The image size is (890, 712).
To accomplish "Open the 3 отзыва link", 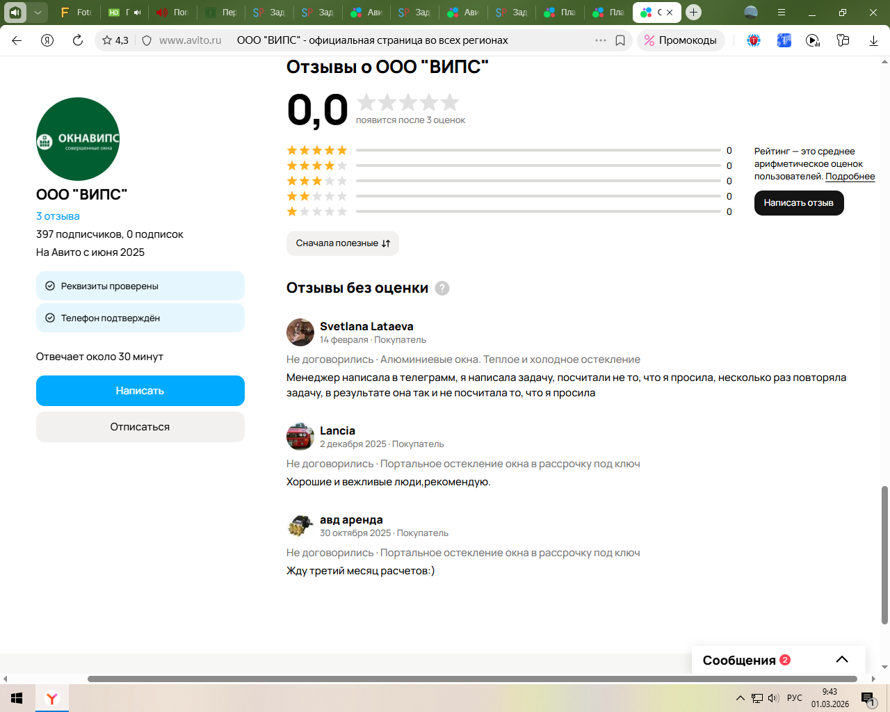I will (x=58, y=216).
